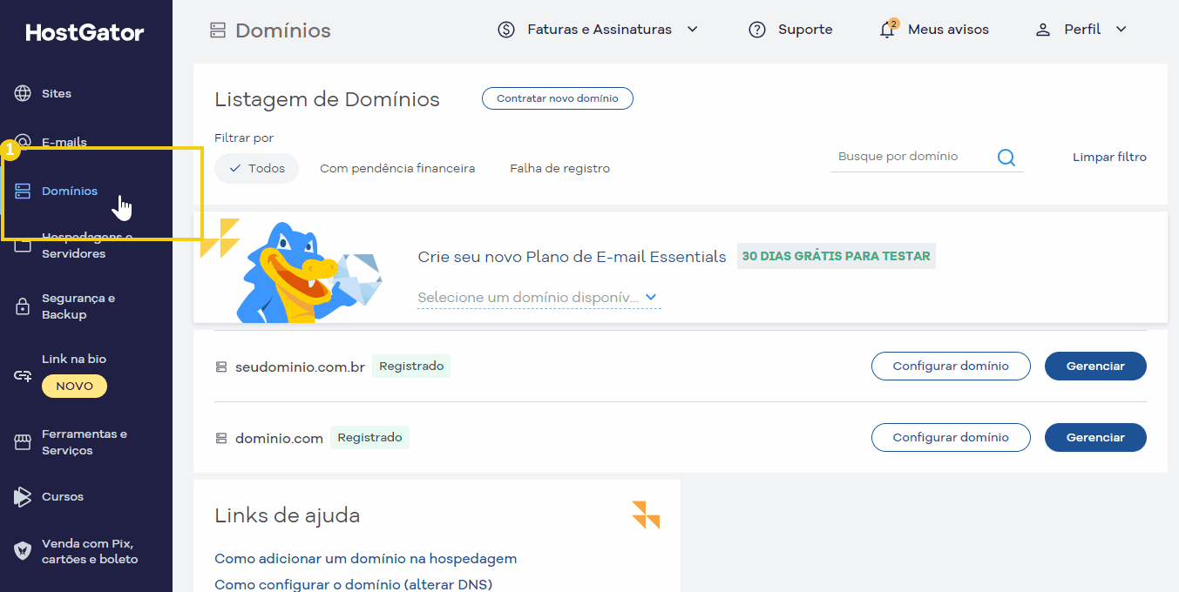Click the Listagem de Domínios heading
The width and height of the screenshot is (1179, 592).
[x=327, y=99]
